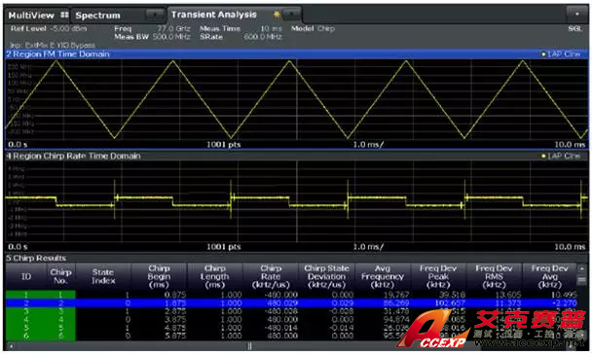Click the Chirp Results window title
Image resolution: width=592 pixels, height=354 pixels.
click(x=36, y=259)
